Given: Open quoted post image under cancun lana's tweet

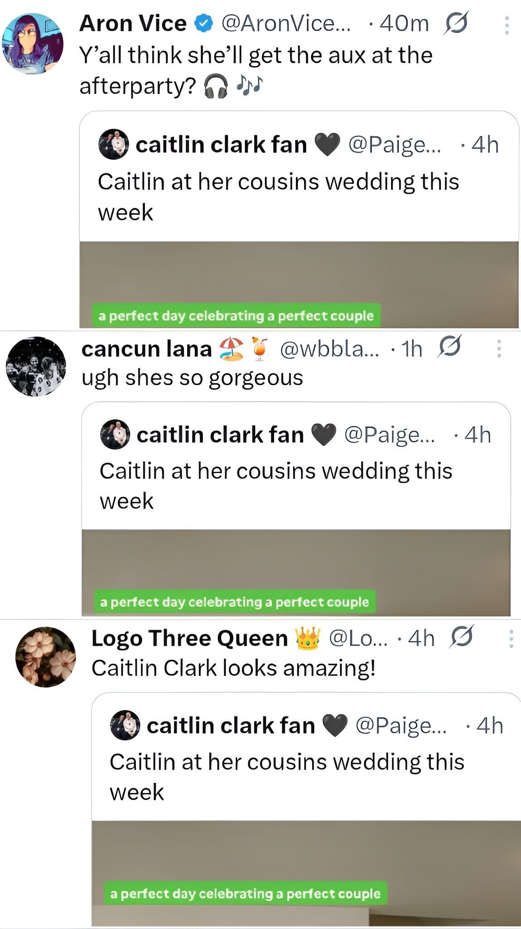Looking at the screenshot, I should point(296,572).
